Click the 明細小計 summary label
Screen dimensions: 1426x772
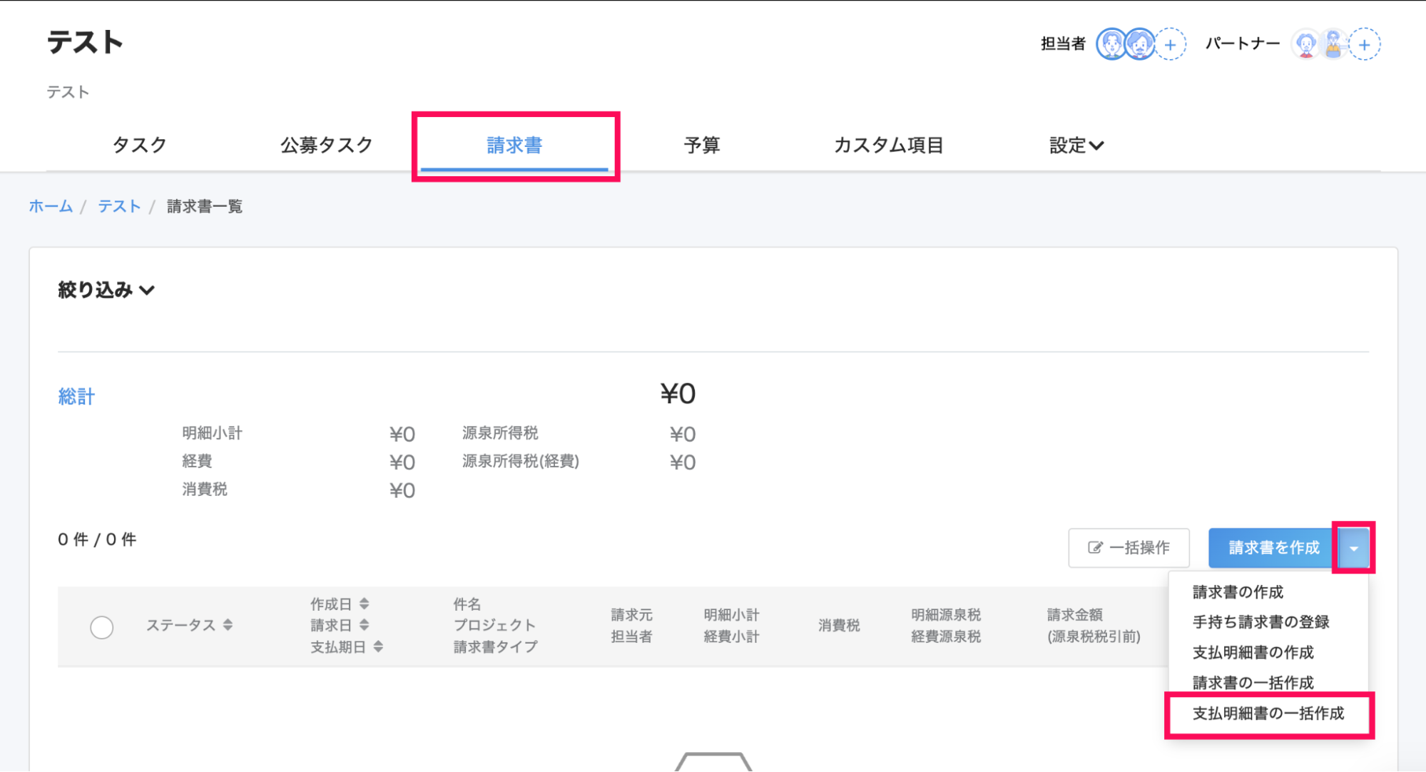coord(212,433)
